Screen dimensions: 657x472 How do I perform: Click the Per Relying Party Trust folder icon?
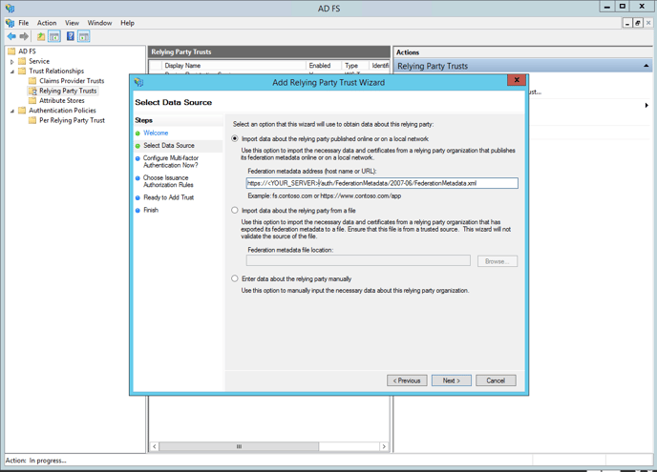click(32, 120)
